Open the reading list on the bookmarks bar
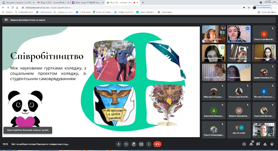The image size is (278, 151). pos(267,12)
